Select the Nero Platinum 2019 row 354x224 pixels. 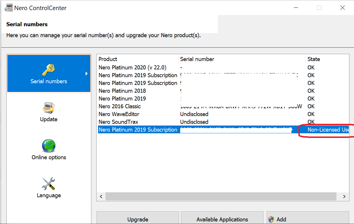[223, 98]
